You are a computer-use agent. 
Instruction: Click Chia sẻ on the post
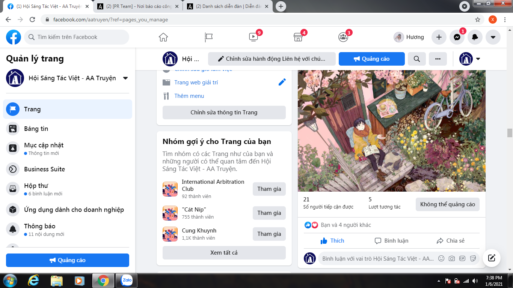pyautogui.click(x=451, y=241)
